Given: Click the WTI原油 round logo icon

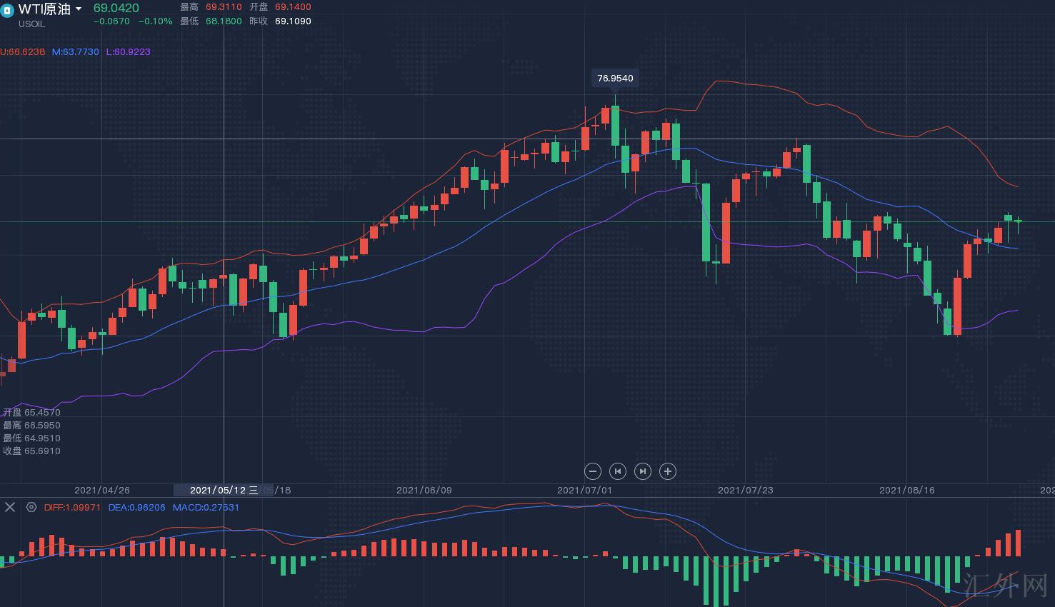Looking at the screenshot, I should (7, 10).
